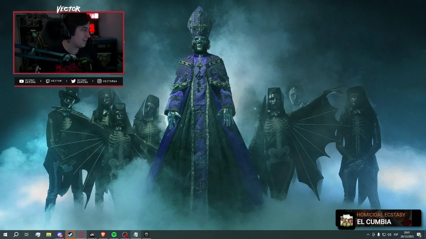Open volume speaker tray icon
The width and height of the screenshot is (426, 239).
tap(389, 235)
